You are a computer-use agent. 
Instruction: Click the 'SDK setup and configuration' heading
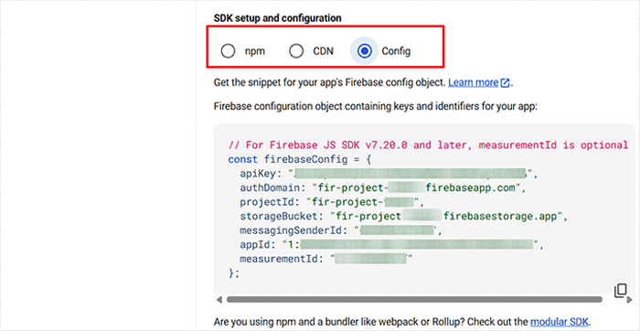278,18
